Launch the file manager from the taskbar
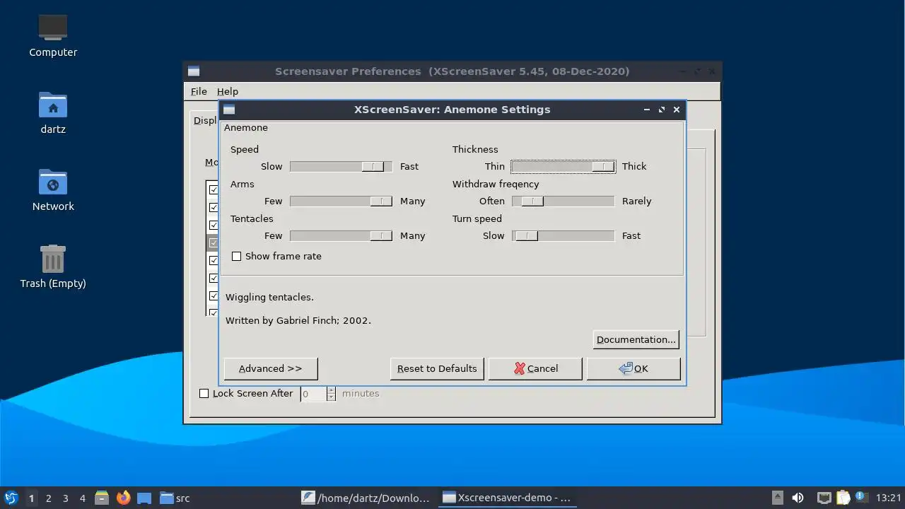The width and height of the screenshot is (905, 509). pyautogui.click(x=102, y=498)
